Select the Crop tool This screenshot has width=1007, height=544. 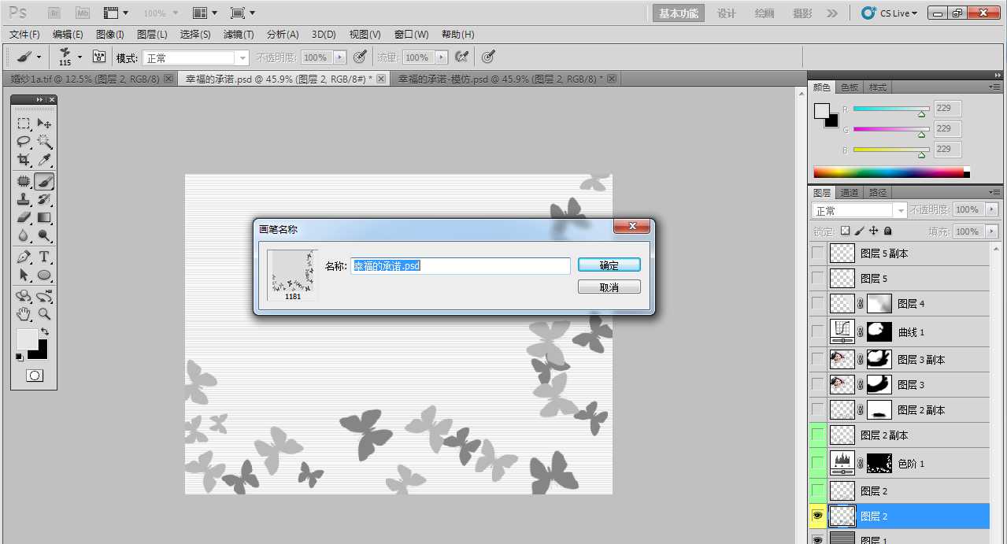[x=24, y=160]
